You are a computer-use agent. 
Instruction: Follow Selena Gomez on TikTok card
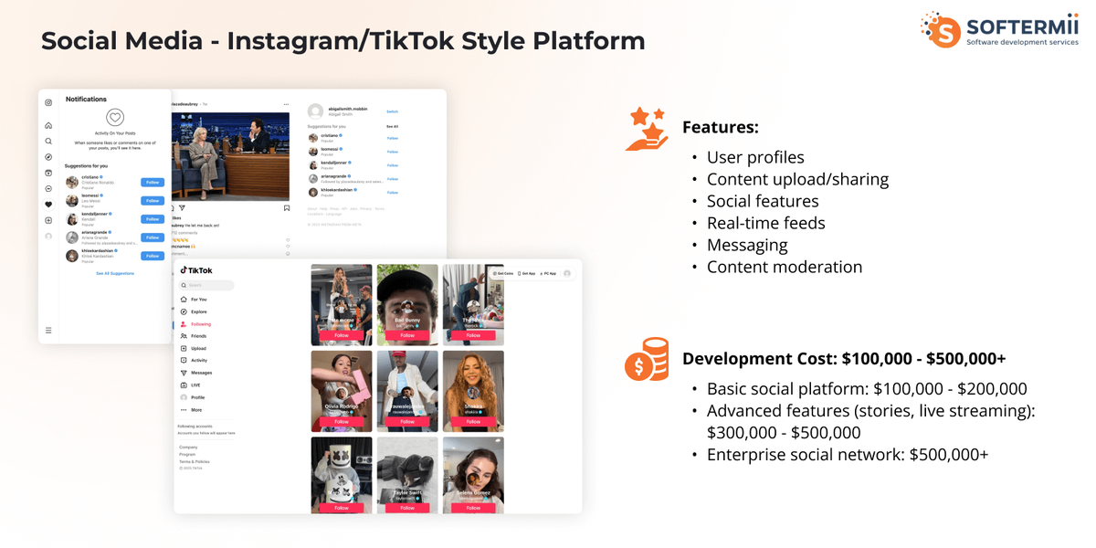[x=473, y=508]
